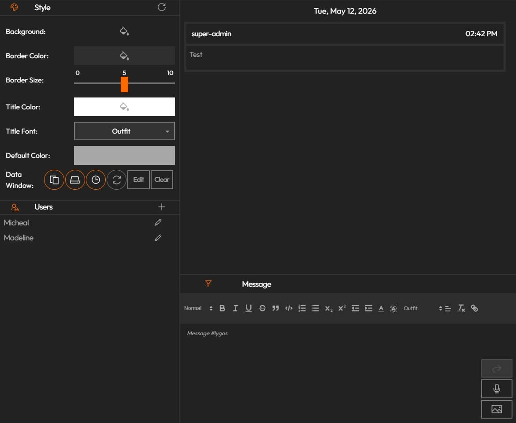Open the text highlight background picker

[393, 308]
